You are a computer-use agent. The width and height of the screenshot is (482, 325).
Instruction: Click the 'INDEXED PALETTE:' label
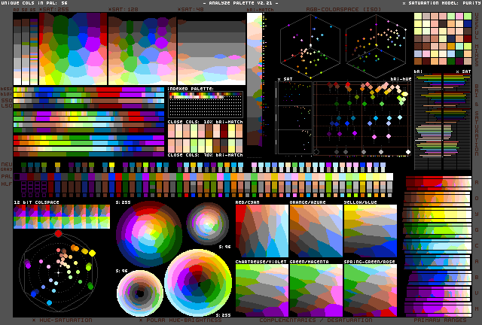pyautogui.click(x=191, y=89)
